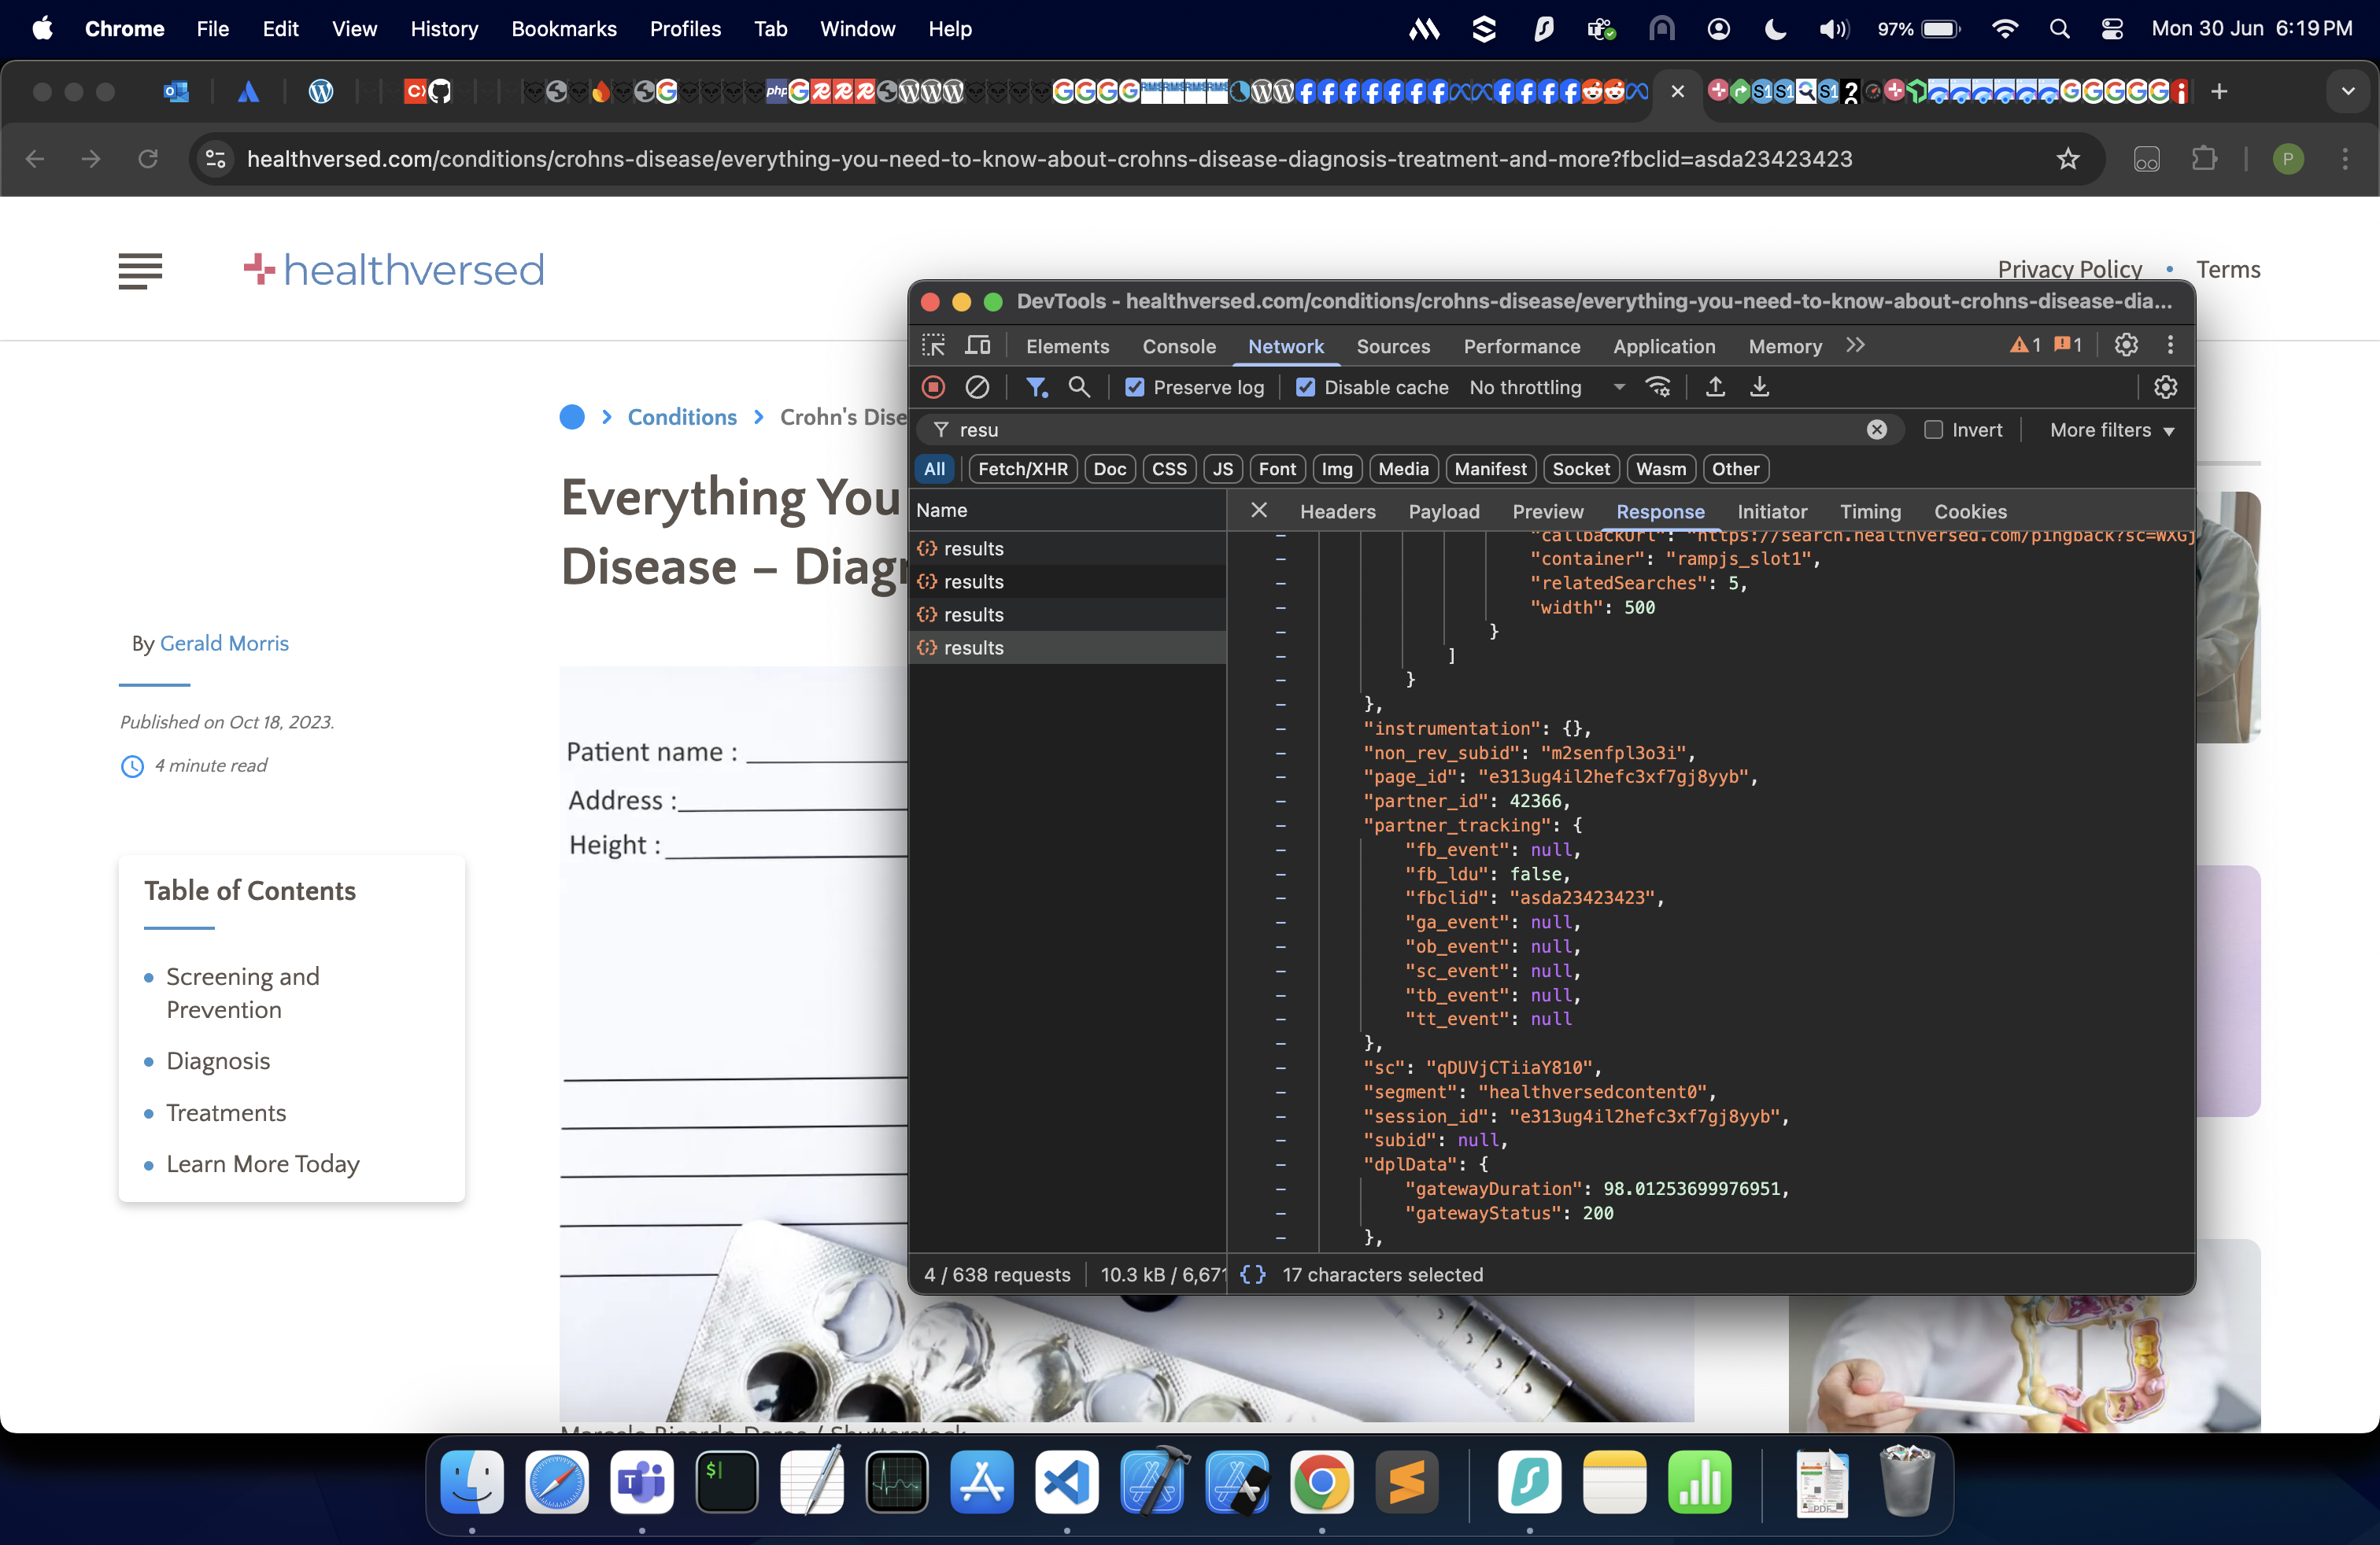Screen dimensions: 2380x1545
Task: Toggle the network filter funnel icon
Action: (1036, 387)
